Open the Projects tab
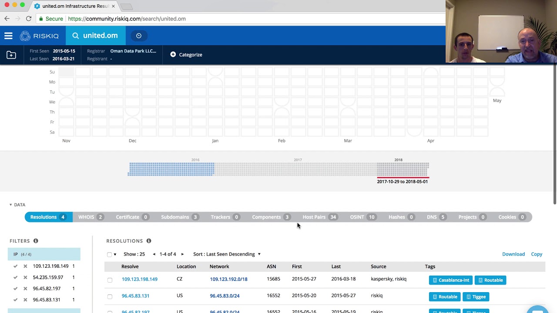This screenshot has width=557, height=313. [472, 217]
